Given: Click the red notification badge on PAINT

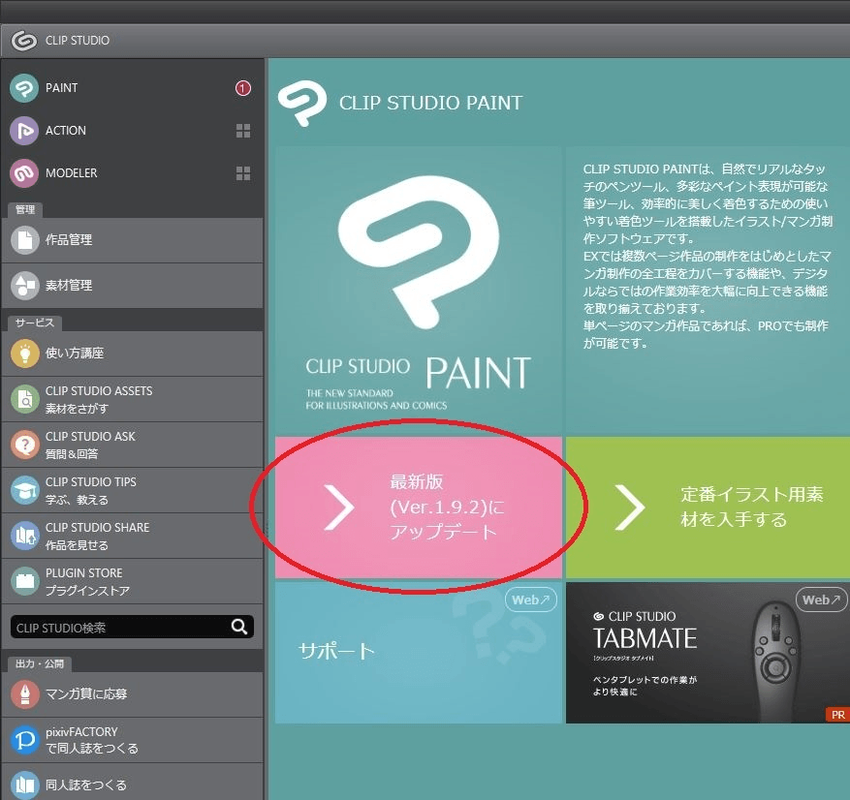Looking at the screenshot, I should click(243, 88).
